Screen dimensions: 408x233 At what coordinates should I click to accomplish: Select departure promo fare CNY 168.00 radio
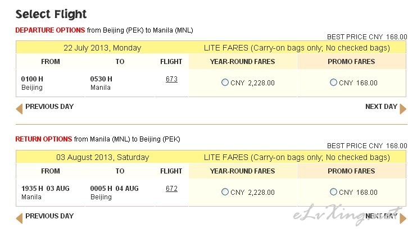(x=333, y=83)
